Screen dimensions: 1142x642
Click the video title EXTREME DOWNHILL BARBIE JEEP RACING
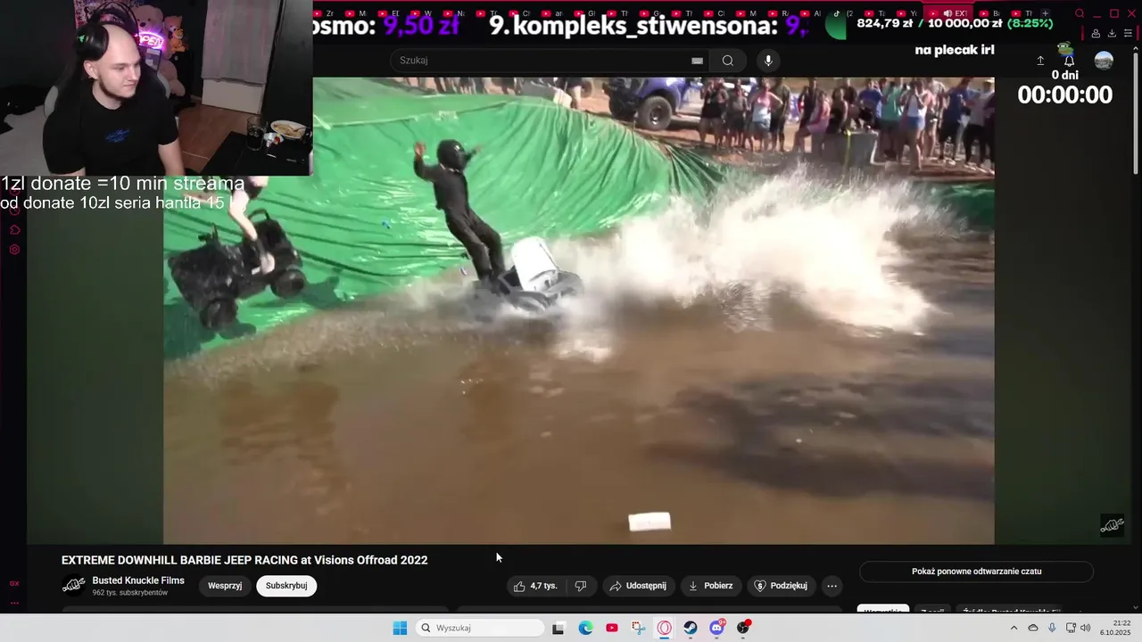244,560
